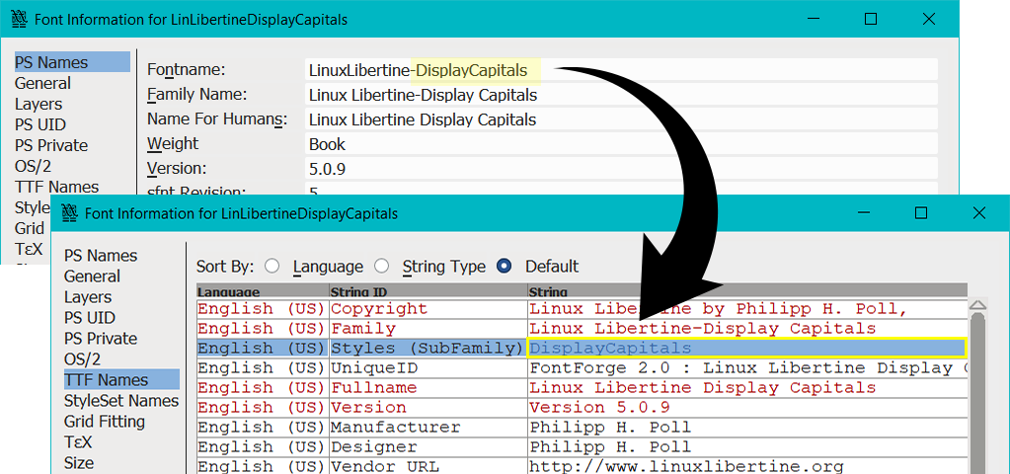This screenshot has height=474, width=1010.
Task: Switch to TeX in the front window
Action: tap(78, 442)
